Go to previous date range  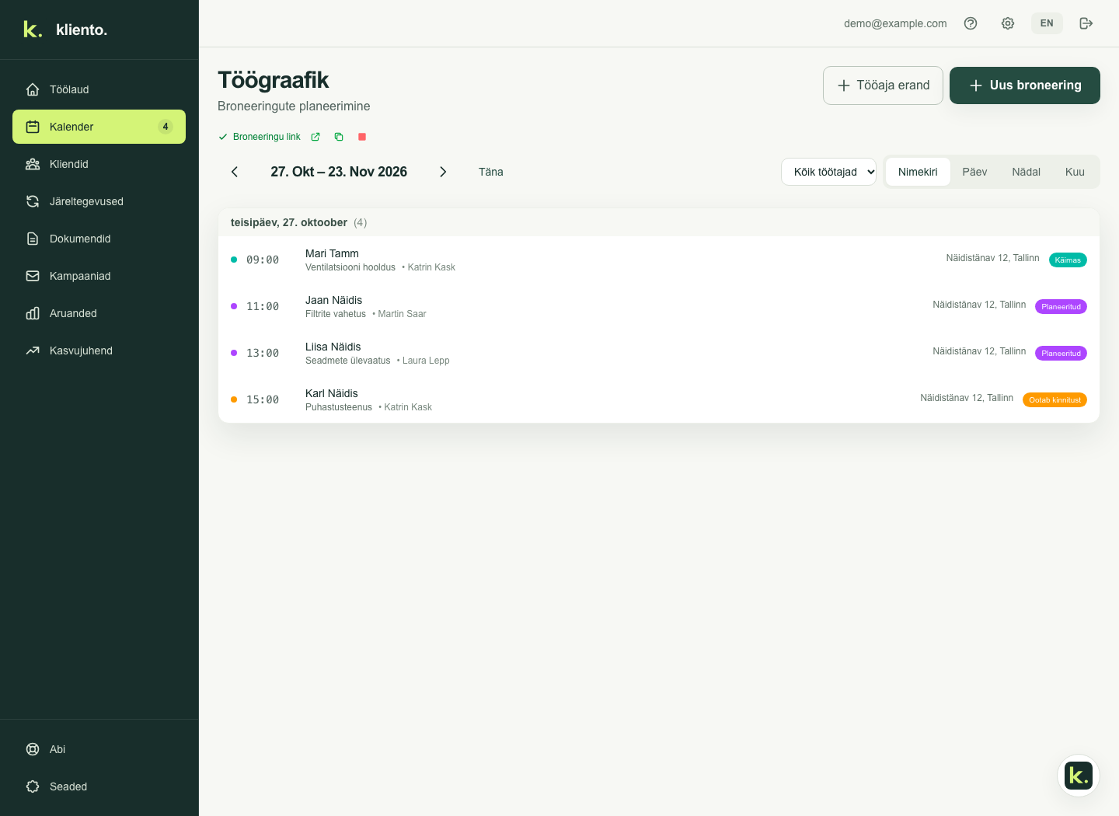coord(235,172)
